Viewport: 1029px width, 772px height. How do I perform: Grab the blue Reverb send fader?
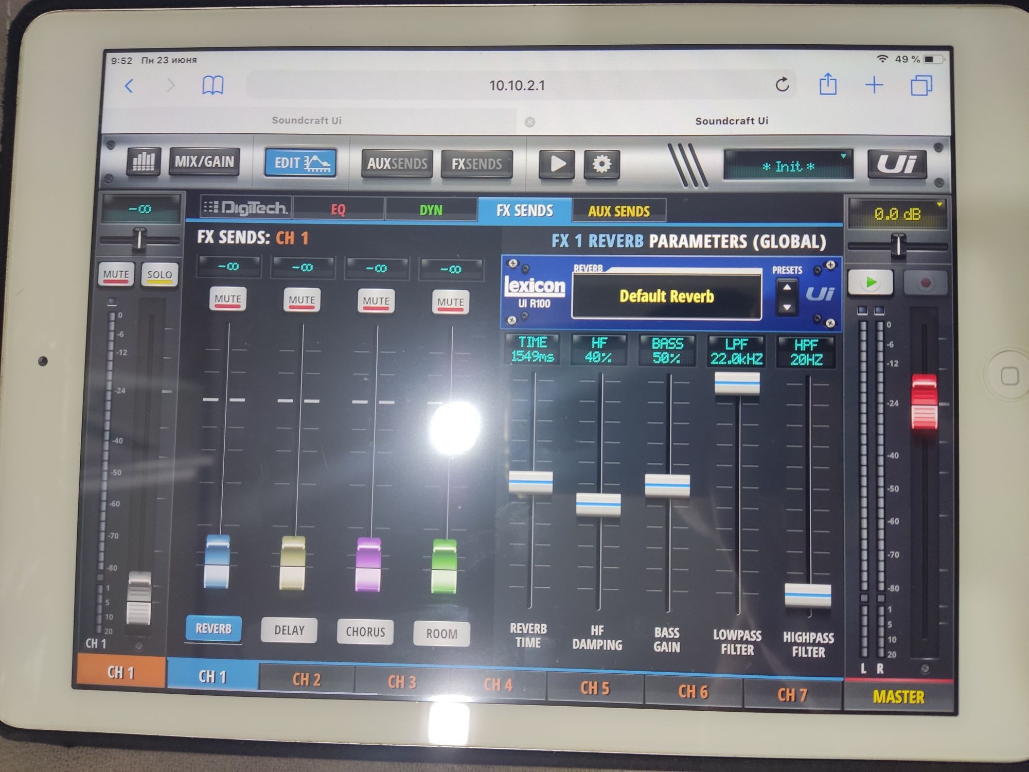(217, 562)
